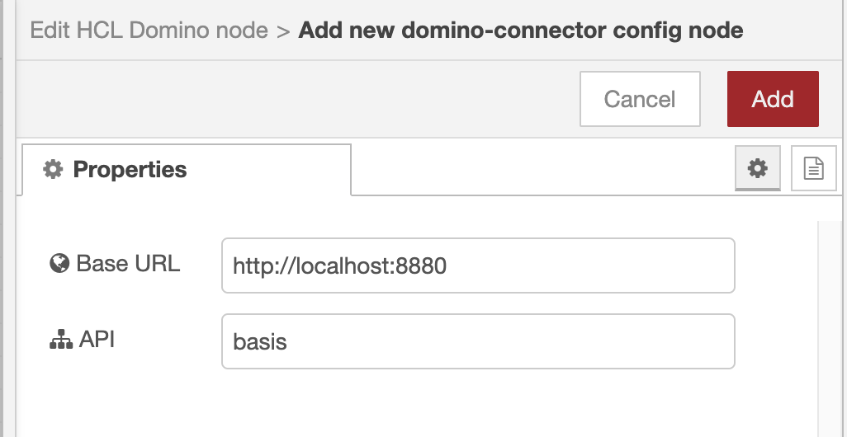This screenshot has height=437, width=847.
Task: Click the globe icon beside Base URL
Action: [x=59, y=264]
